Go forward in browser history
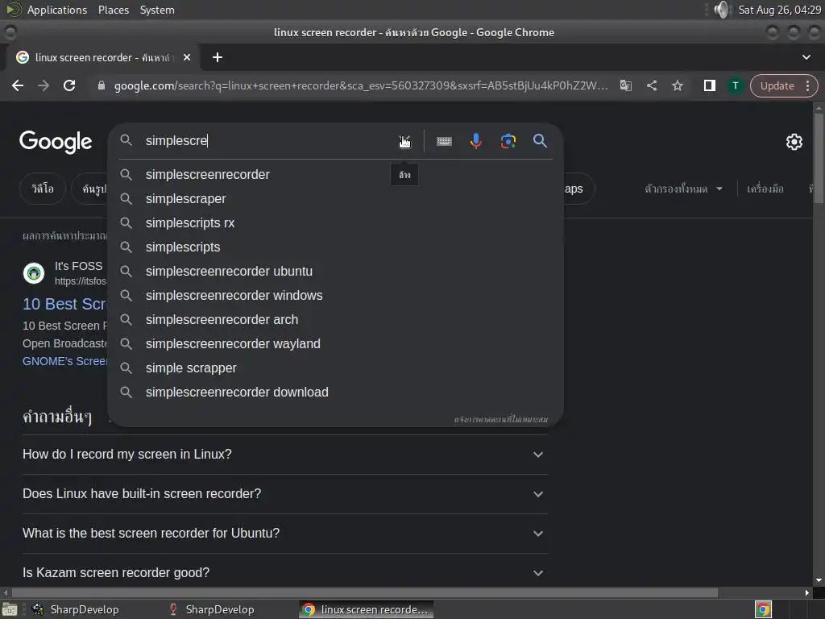This screenshot has height=619, width=825. 44,85
